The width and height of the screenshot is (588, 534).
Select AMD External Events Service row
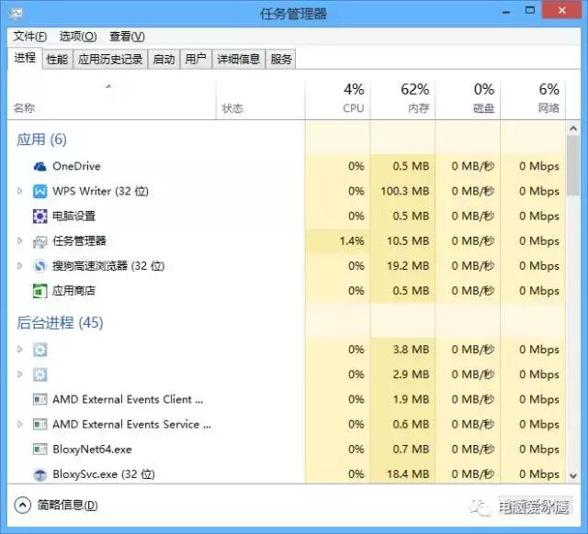286,424
